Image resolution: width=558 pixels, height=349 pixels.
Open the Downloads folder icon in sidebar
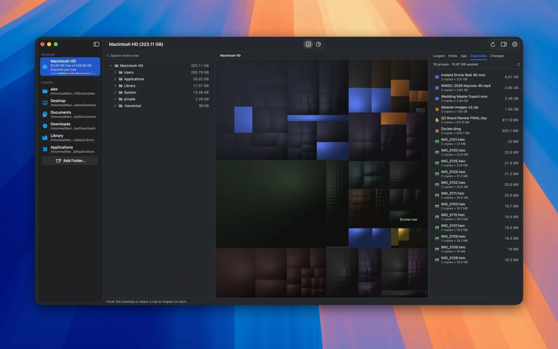45,126
